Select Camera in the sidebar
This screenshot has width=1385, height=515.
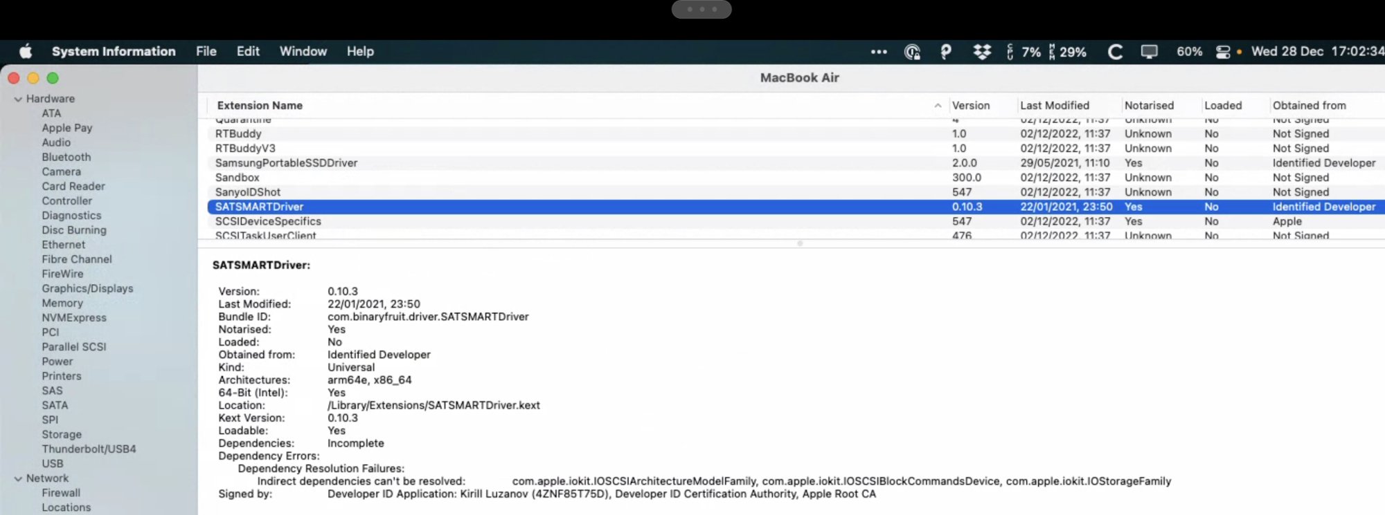[61, 171]
